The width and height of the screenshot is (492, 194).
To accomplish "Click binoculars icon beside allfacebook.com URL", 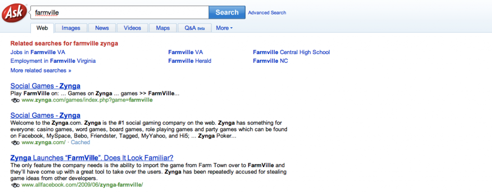I will pyautogui.click(x=15, y=185).
